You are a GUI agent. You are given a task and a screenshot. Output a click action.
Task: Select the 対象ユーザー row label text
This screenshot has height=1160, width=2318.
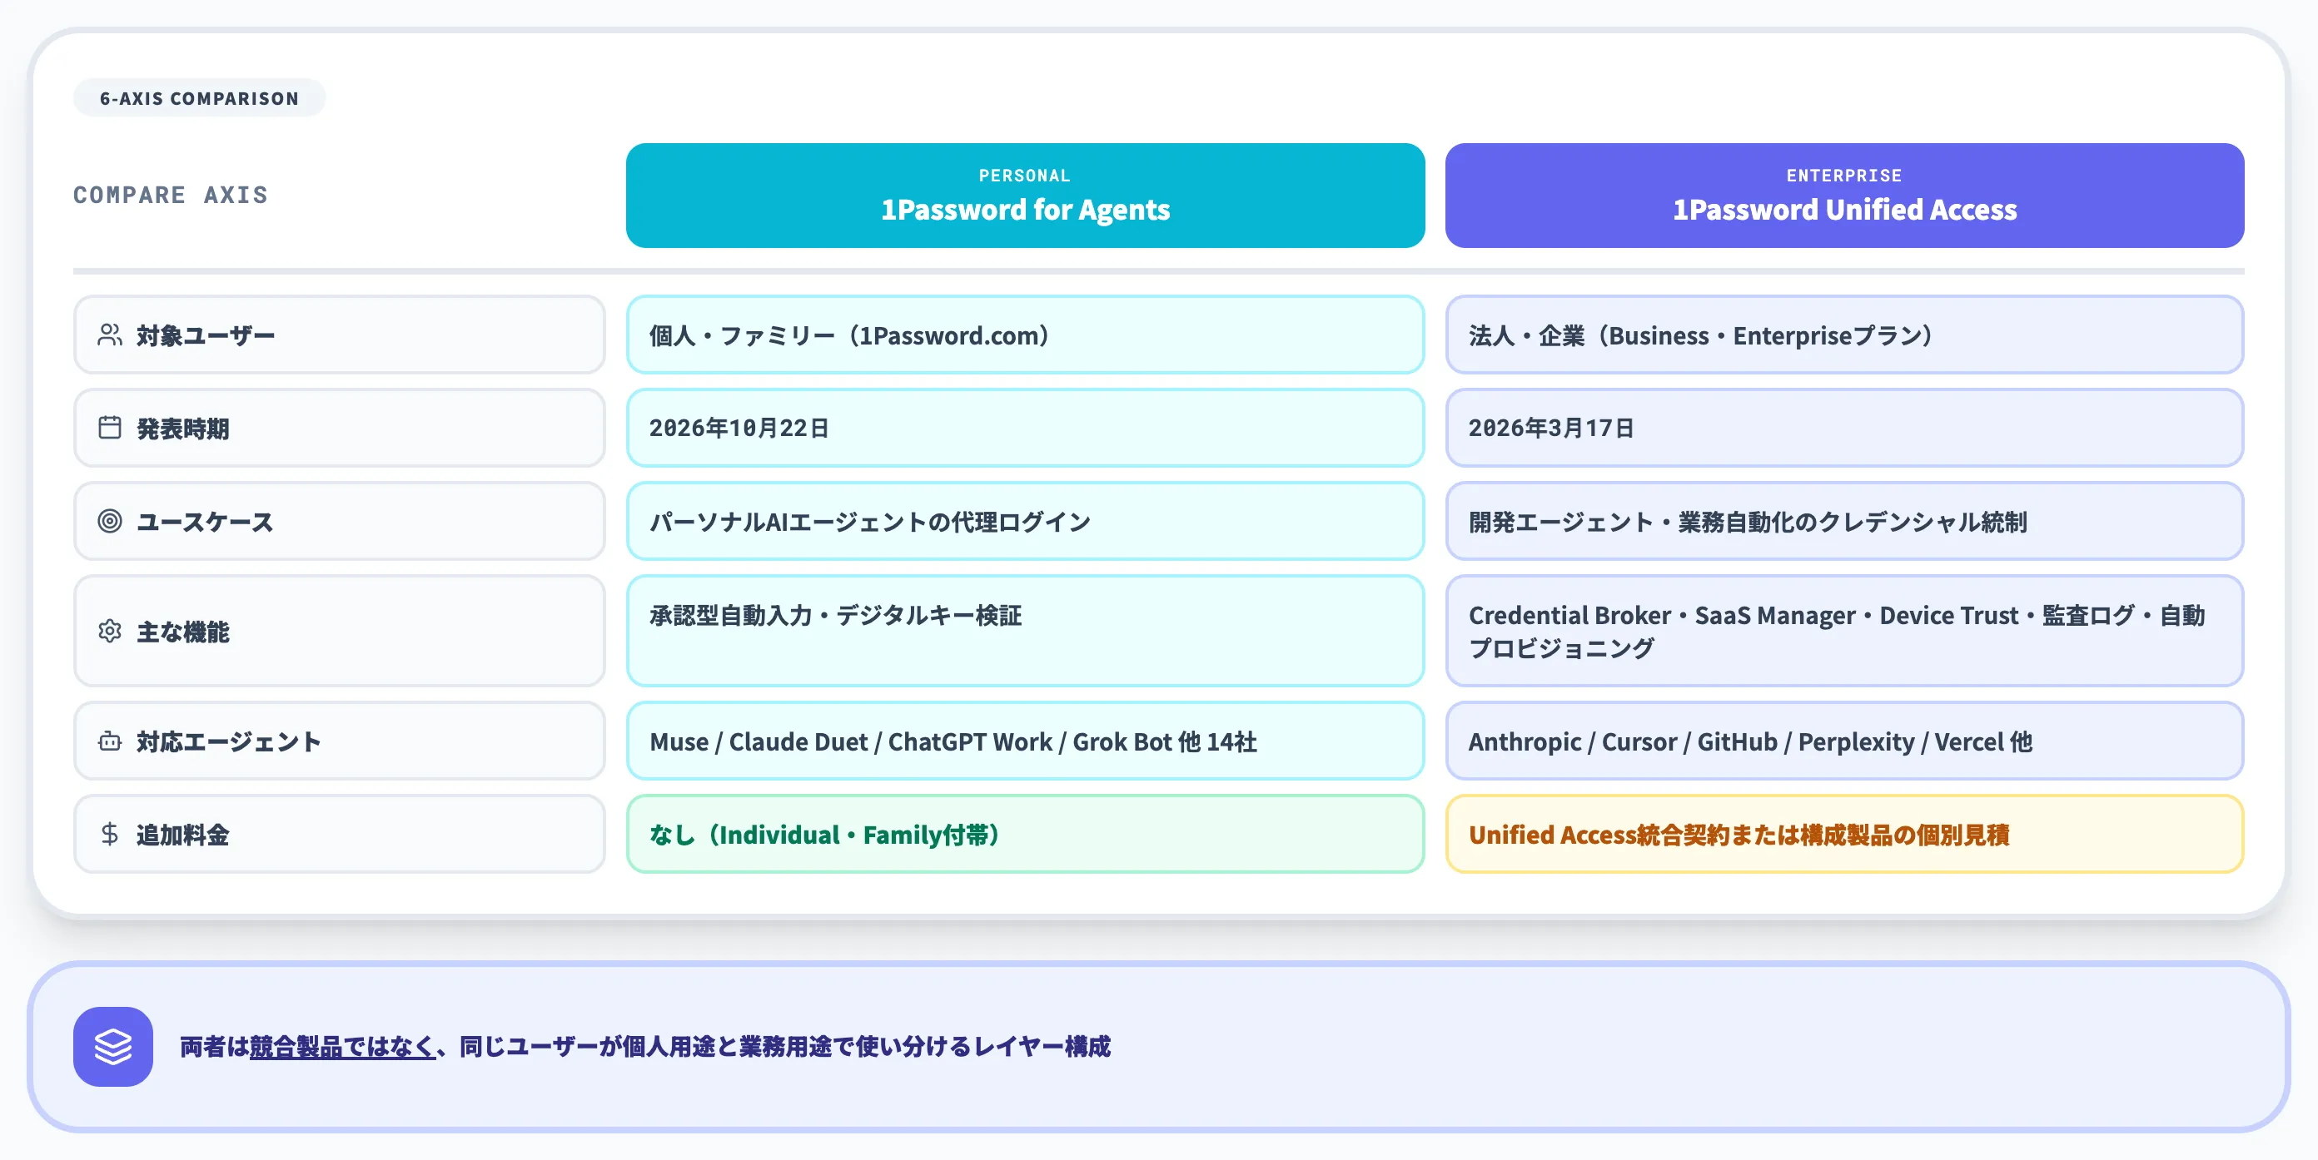pos(206,336)
